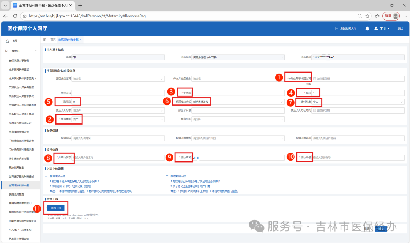The height and width of the screenshot is (243, 410).
Task: Click into the 独生子女号 input field
Action: [x=238, y=110]
